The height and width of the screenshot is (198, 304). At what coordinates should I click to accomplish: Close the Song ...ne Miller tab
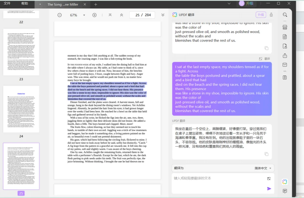tap(85, 4)
